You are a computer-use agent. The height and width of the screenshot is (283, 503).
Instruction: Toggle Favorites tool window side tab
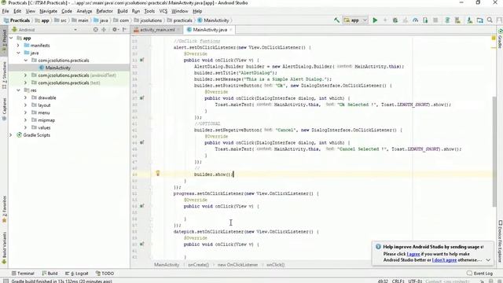click(x=4, y=210)
